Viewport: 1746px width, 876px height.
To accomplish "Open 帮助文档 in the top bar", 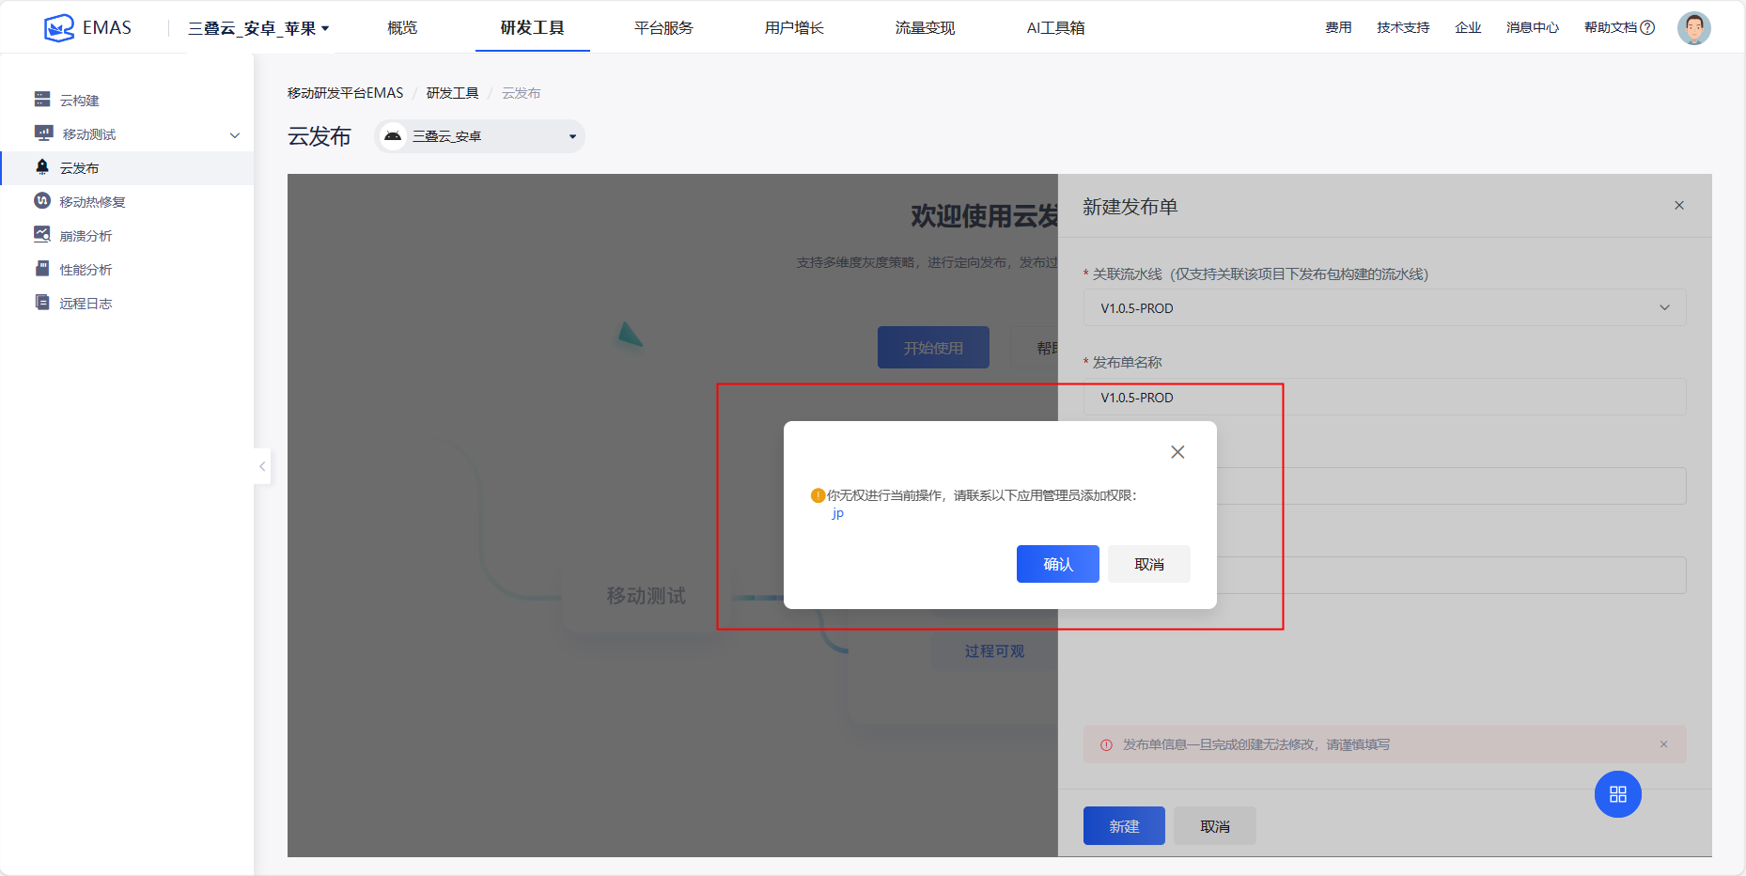I will click(x=1611, y=28).
